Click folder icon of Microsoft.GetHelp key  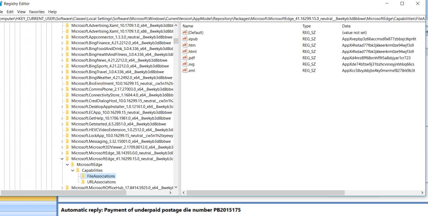tap(67, 118)
